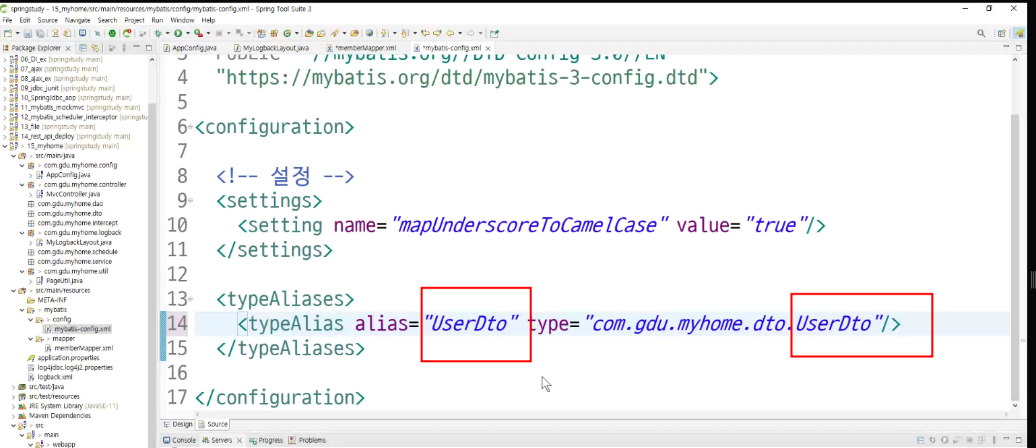Viewport: 1036px width, 448px height.
Task: Collapse the src/main/resources folder
Action: 13,291
